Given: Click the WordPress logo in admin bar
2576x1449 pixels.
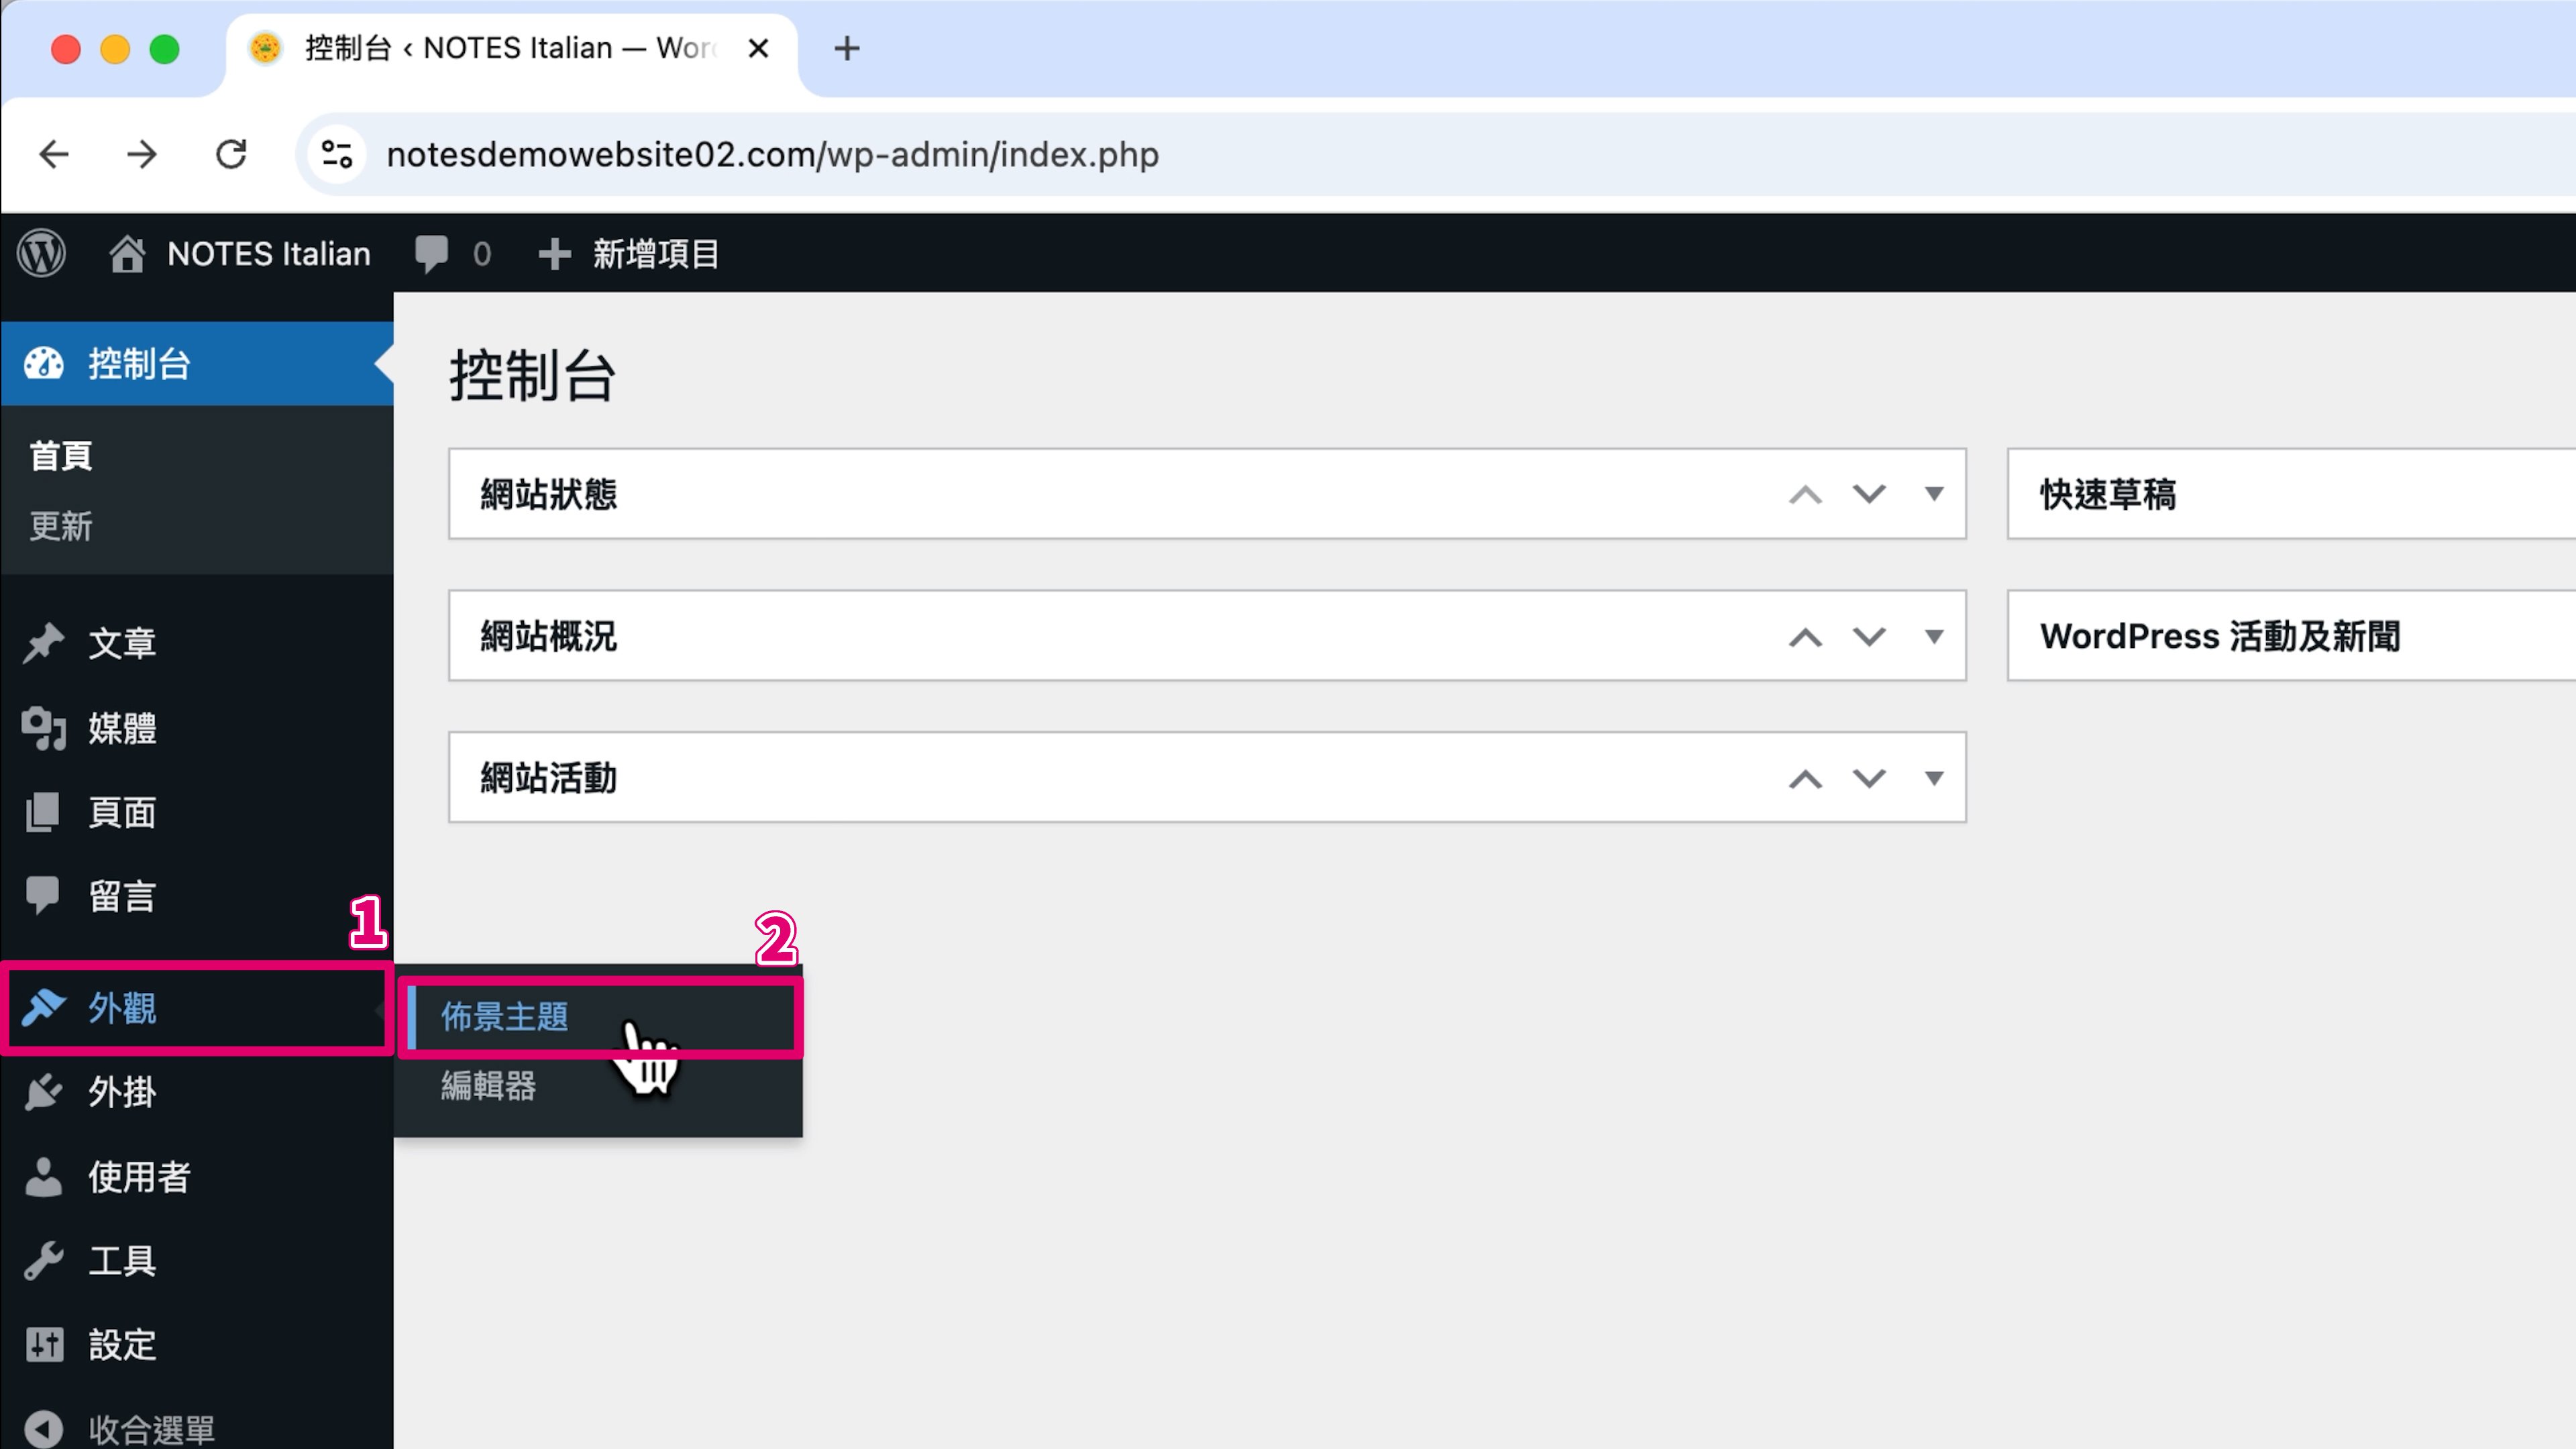Looking at the screenshot, I should click(41, 253).
